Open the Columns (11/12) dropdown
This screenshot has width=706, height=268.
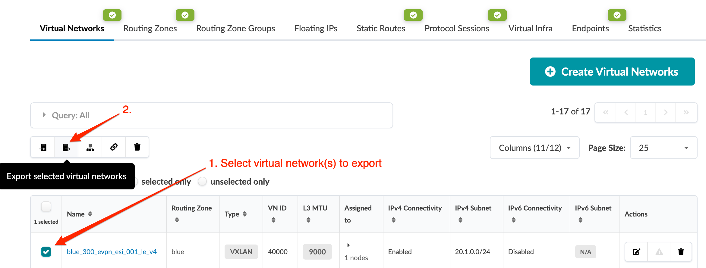pyautogui.click(x=534, y=148)
